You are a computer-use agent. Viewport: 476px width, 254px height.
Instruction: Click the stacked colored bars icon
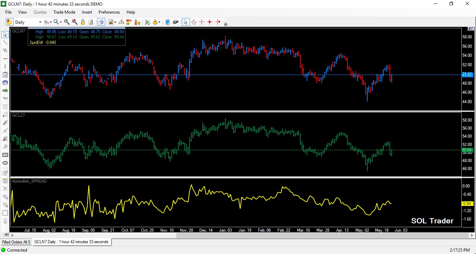click(x=129, y=22)
